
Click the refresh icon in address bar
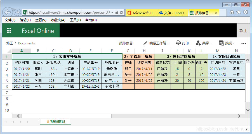(x=121, y=12)
